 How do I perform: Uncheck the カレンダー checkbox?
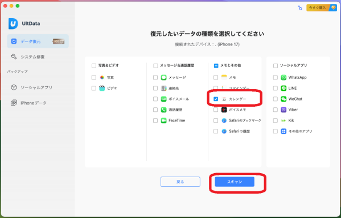[216, 99]
